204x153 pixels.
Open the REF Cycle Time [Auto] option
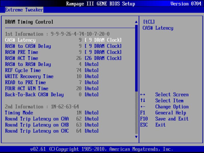coord(92,70)
